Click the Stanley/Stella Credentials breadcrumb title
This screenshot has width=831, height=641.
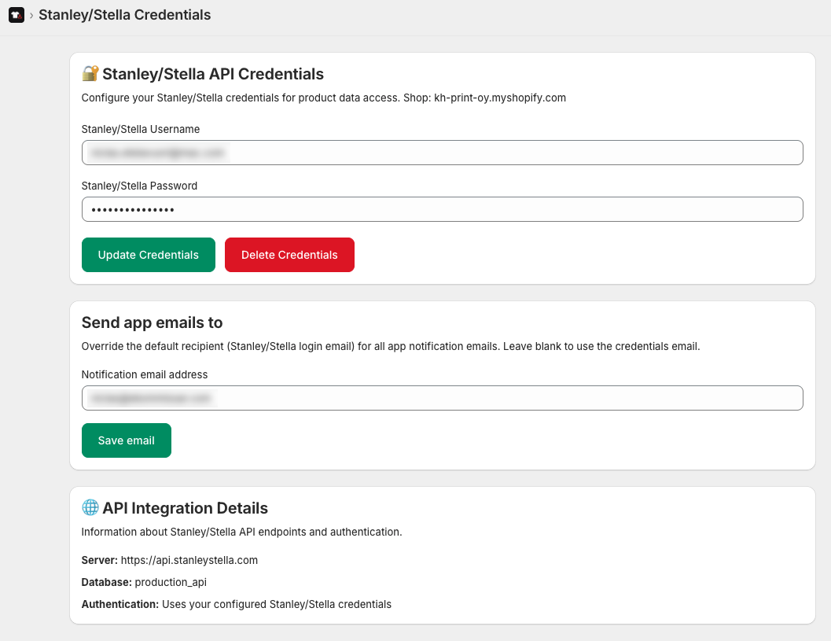[124, 15]
